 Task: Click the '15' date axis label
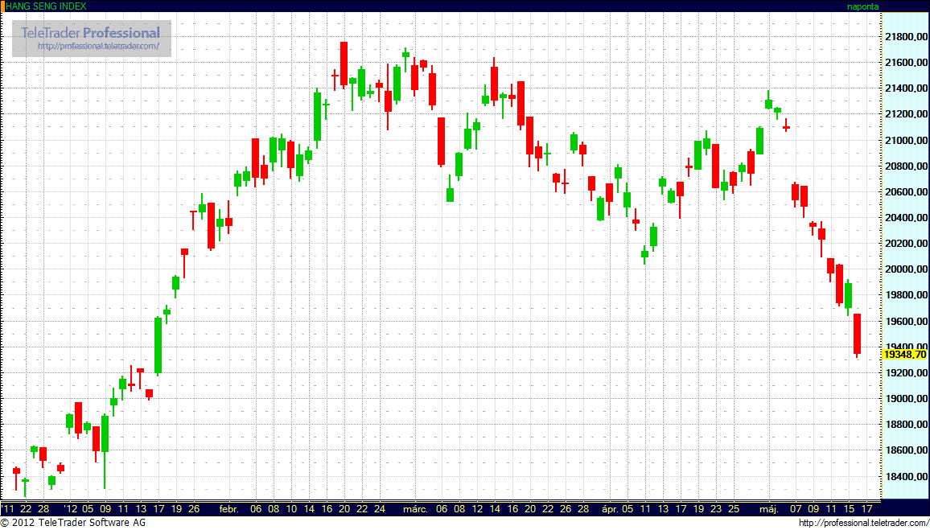(849, 508)
